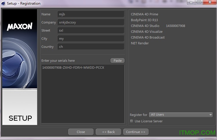Click BodyPaint 3D R13 list item
This screenshot has height=140, width=217.
coord(145,20)
